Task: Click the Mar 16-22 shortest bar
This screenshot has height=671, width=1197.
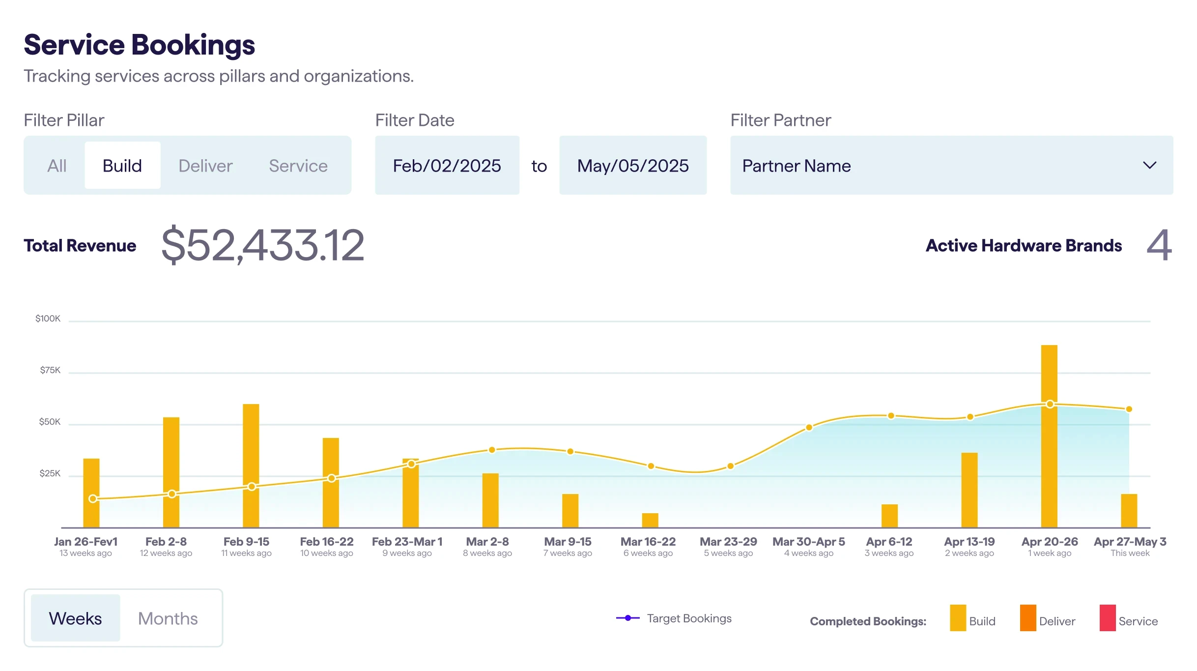Action: [650, 520]
